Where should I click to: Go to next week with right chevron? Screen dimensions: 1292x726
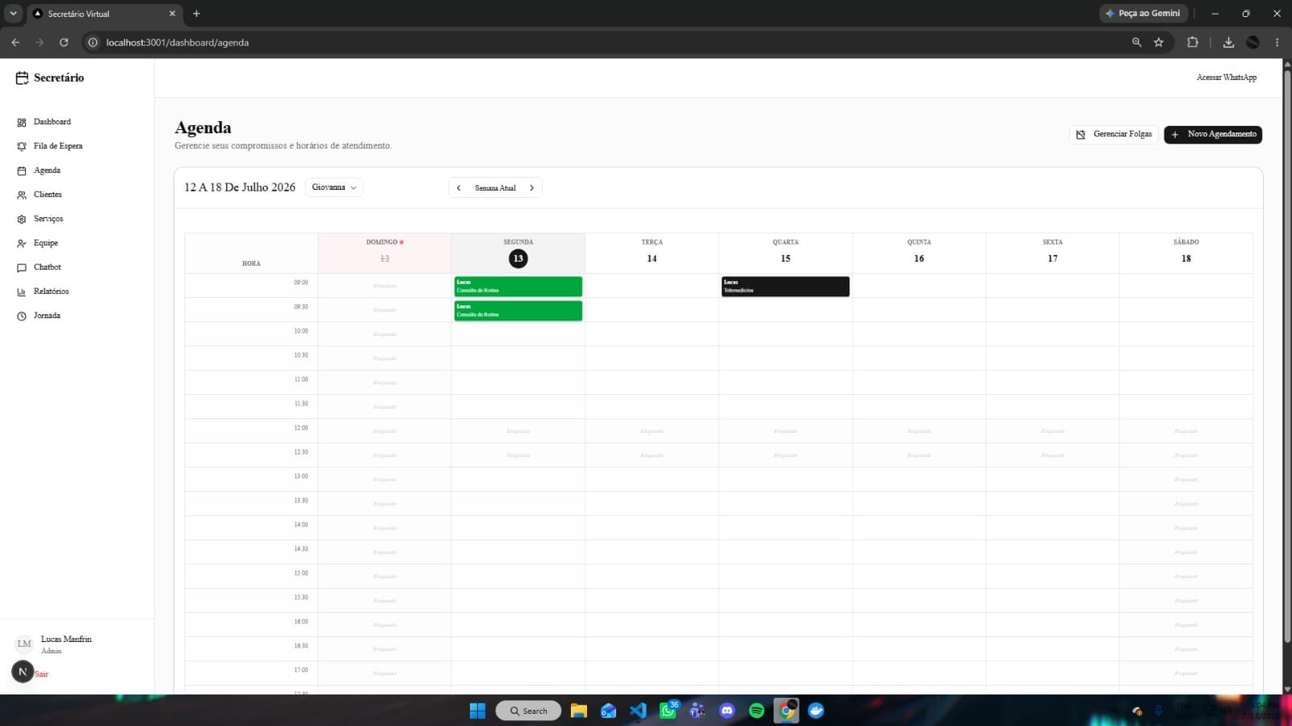[531, 188]
